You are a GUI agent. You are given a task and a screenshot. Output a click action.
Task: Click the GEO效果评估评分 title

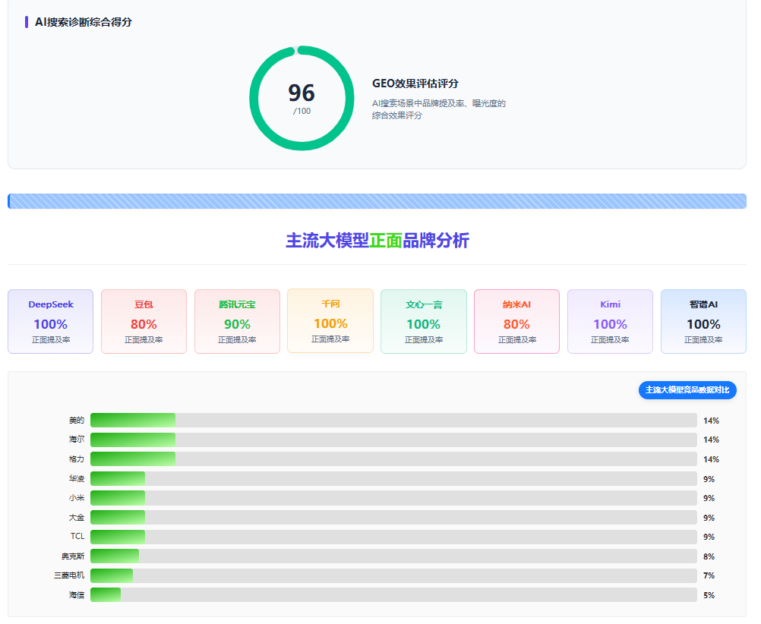pos(415,84)
